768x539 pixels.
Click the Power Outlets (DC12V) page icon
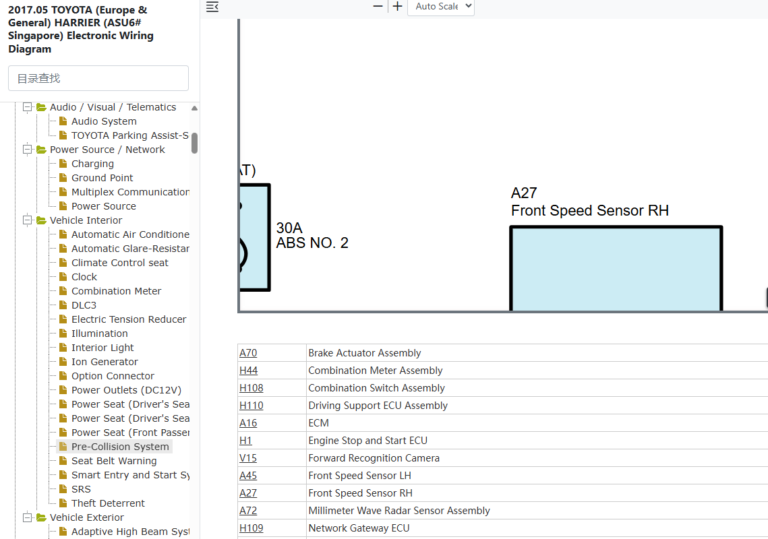click(63, 389)
